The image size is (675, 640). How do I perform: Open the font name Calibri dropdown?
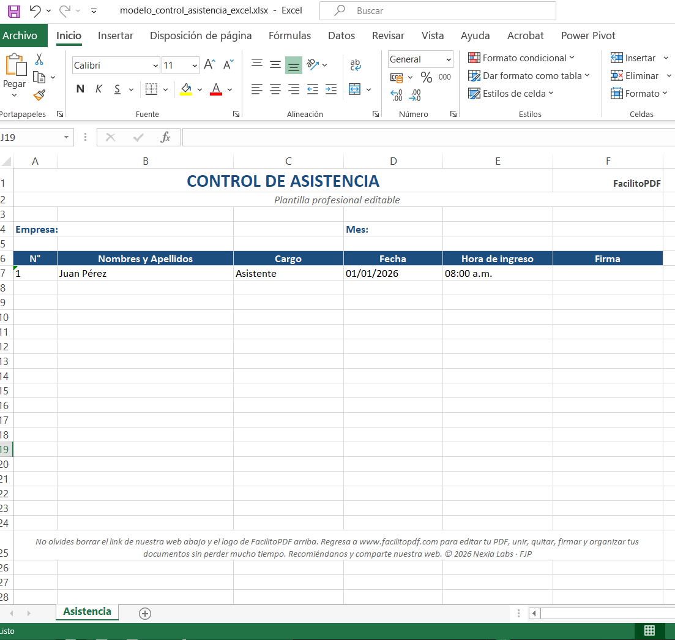click(x=155, y=66)
